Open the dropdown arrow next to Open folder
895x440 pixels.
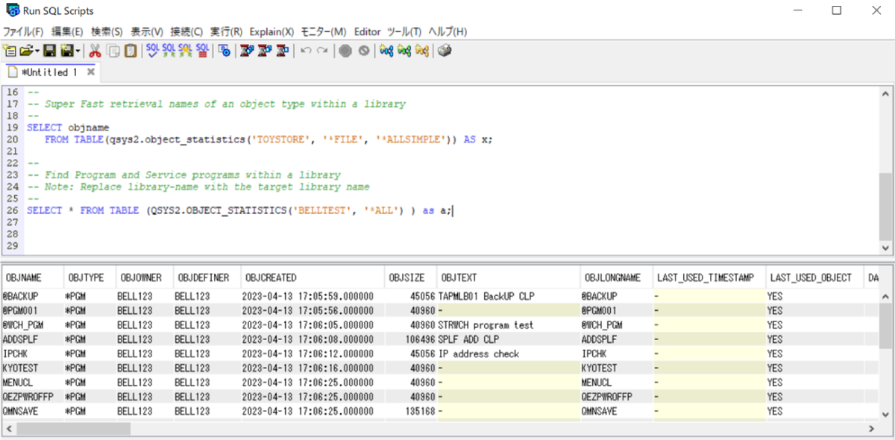[37, 51]
